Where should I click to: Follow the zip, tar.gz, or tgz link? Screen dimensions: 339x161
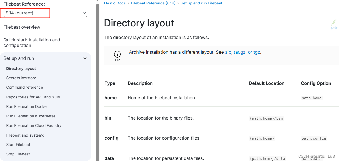[243, 52]
